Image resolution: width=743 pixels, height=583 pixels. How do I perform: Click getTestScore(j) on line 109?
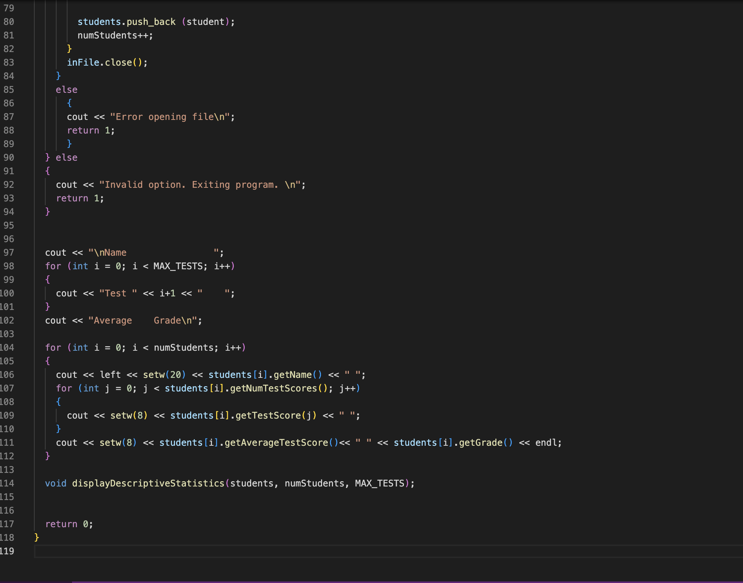tap(276, 415)
